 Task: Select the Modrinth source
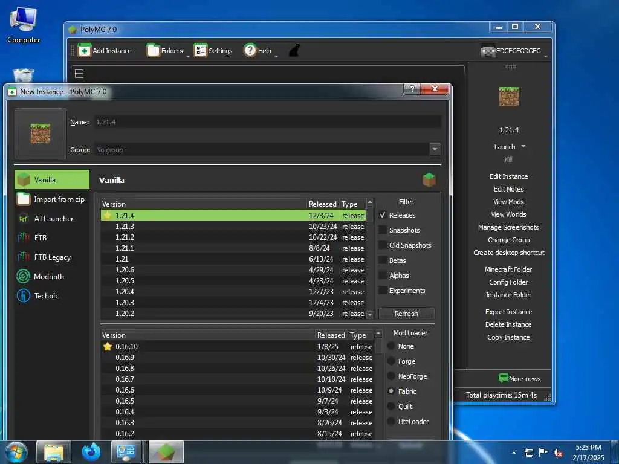[52, 276]
